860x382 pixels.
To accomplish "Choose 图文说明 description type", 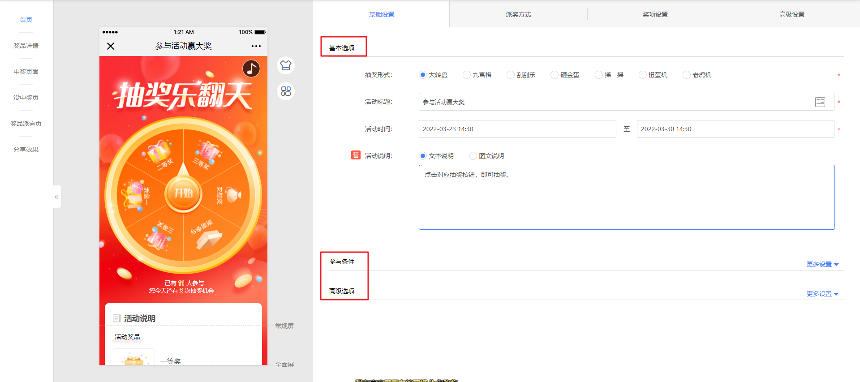I will [486, 156].
